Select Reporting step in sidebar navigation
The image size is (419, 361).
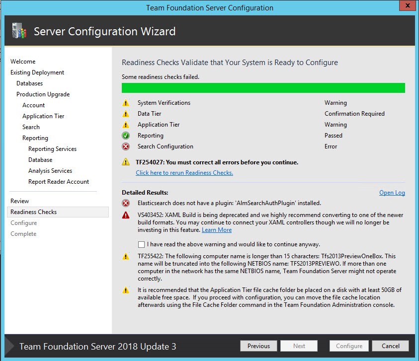(35, 138)
